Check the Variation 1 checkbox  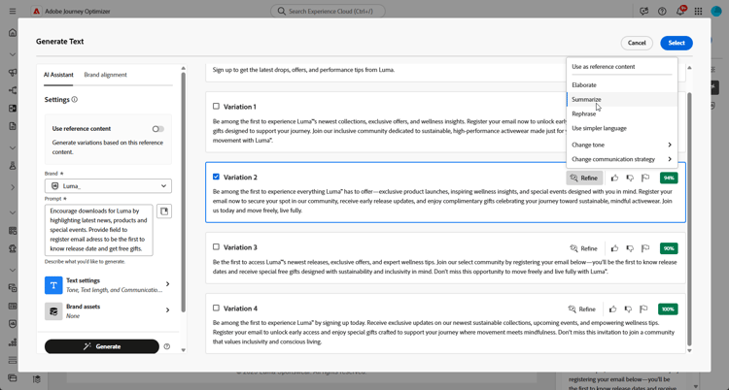point(216,107)
